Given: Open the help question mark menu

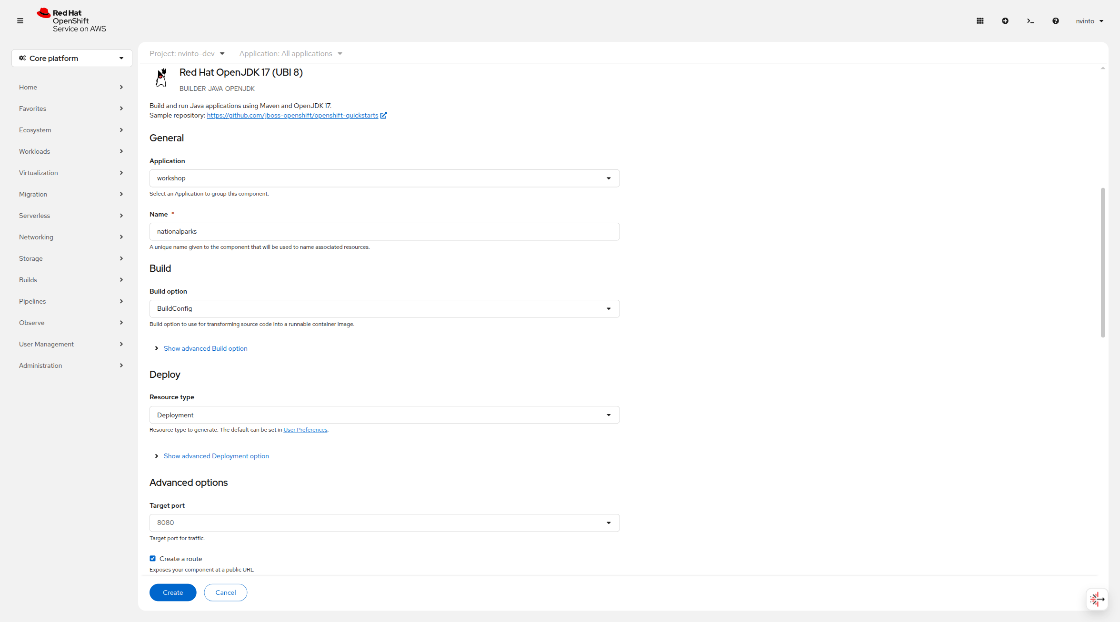Looking at the screenshot, I should pos(1056,21).
